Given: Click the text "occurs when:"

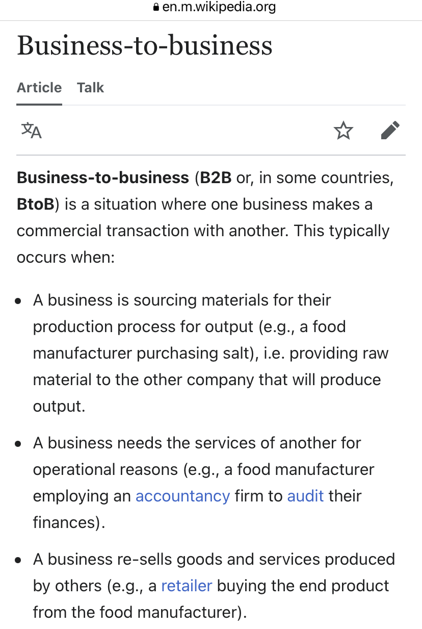Looking at the screenshot, I should (66, 258).
